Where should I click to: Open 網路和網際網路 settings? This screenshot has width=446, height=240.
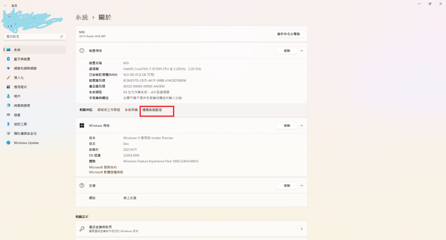pyautogui.click(x=35, y=69)
